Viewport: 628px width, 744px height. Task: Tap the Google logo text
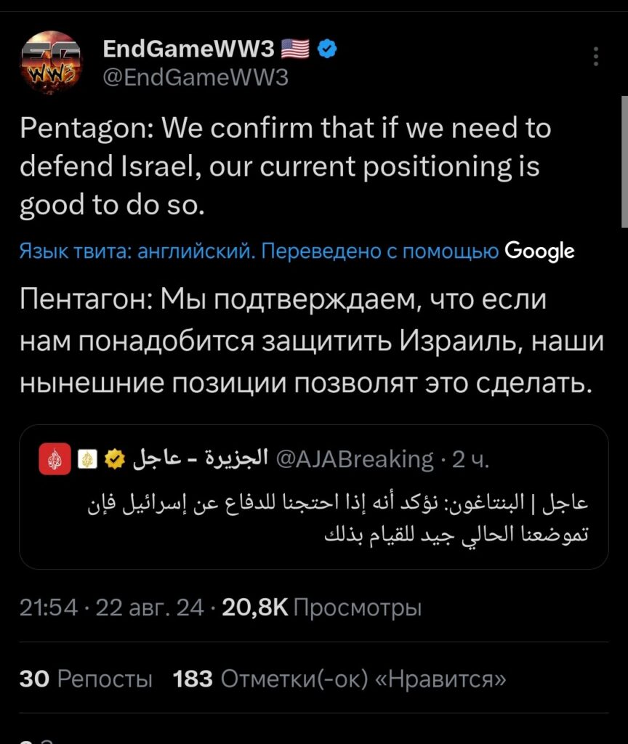click(x=539, y=251)
